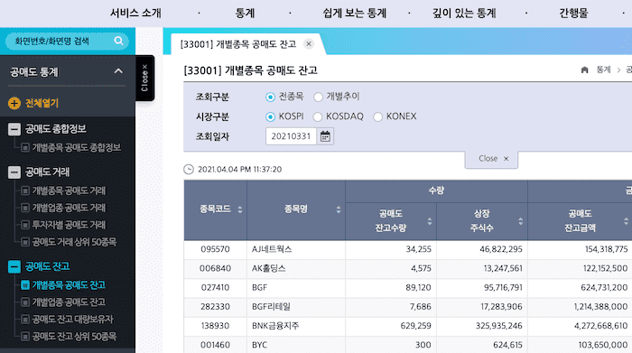632x353 pixels.
Task: Sort by 공매도 잔고금액 column arrows
Action: [626, 221]
